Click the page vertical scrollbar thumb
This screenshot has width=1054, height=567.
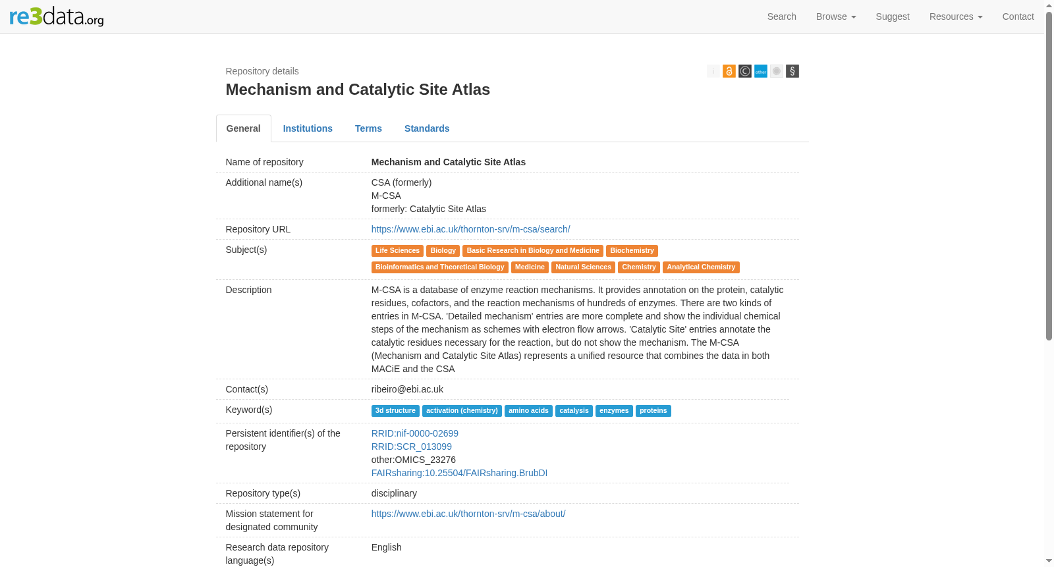click(1049, 175)
